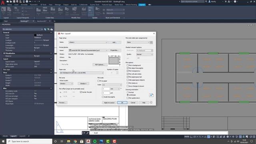
Task: Click the AutoCAD icon in the taskbar
Action: tap(88, 141)
